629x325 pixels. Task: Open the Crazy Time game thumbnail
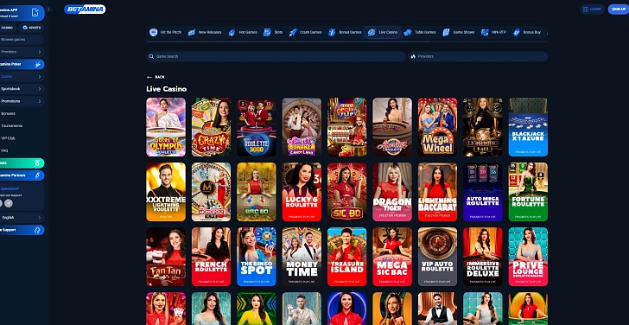[x=211, y=127]
